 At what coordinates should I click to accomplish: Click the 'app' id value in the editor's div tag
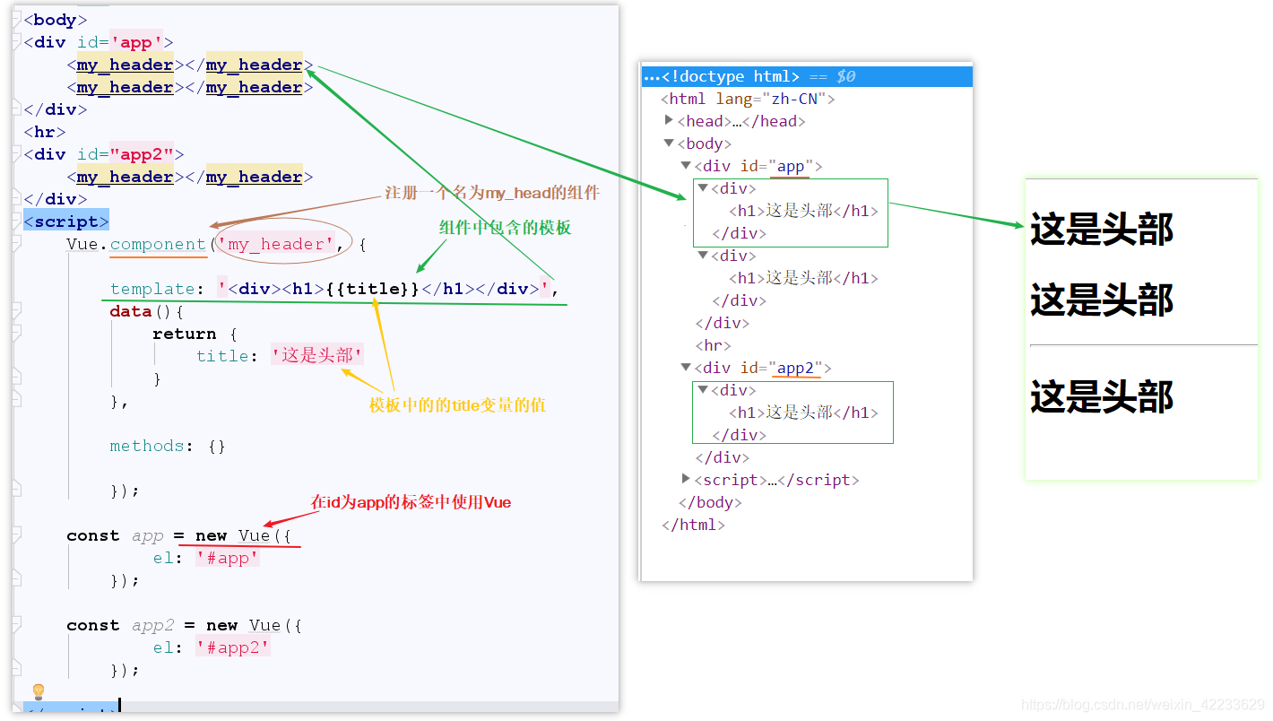pos(136,42)
